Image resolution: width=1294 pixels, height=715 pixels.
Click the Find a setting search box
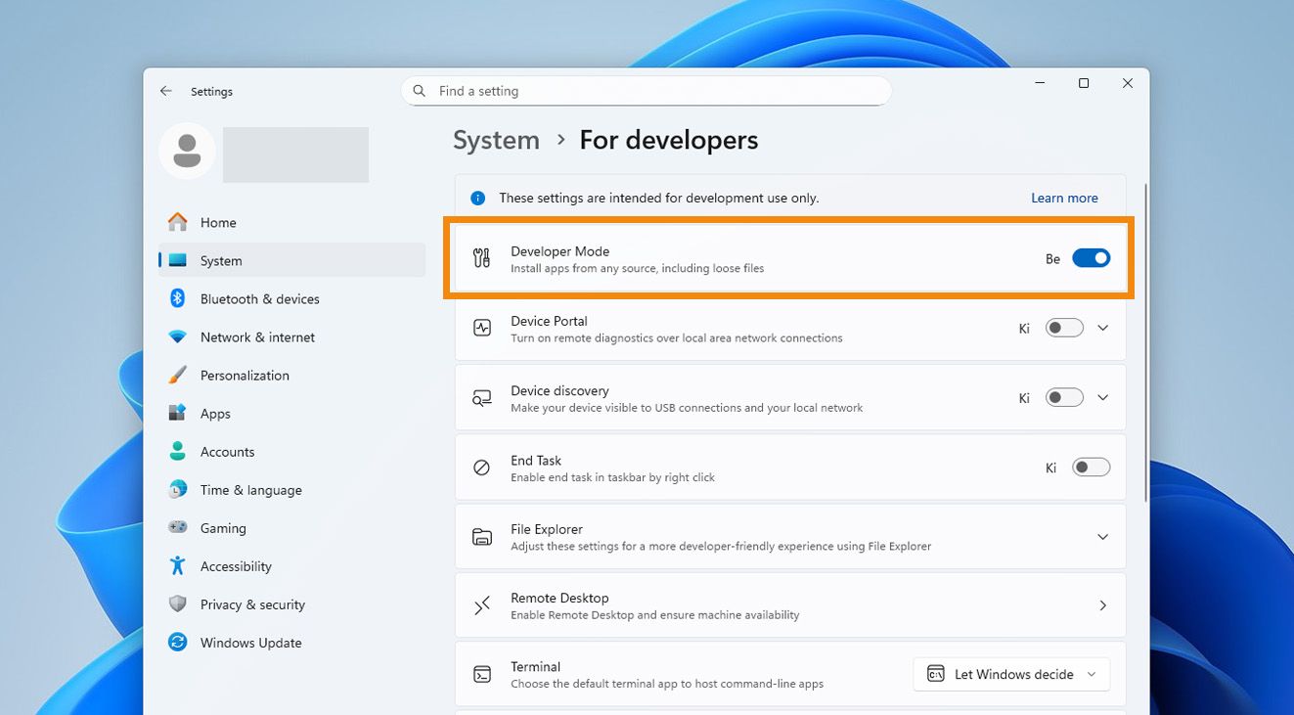655,91
